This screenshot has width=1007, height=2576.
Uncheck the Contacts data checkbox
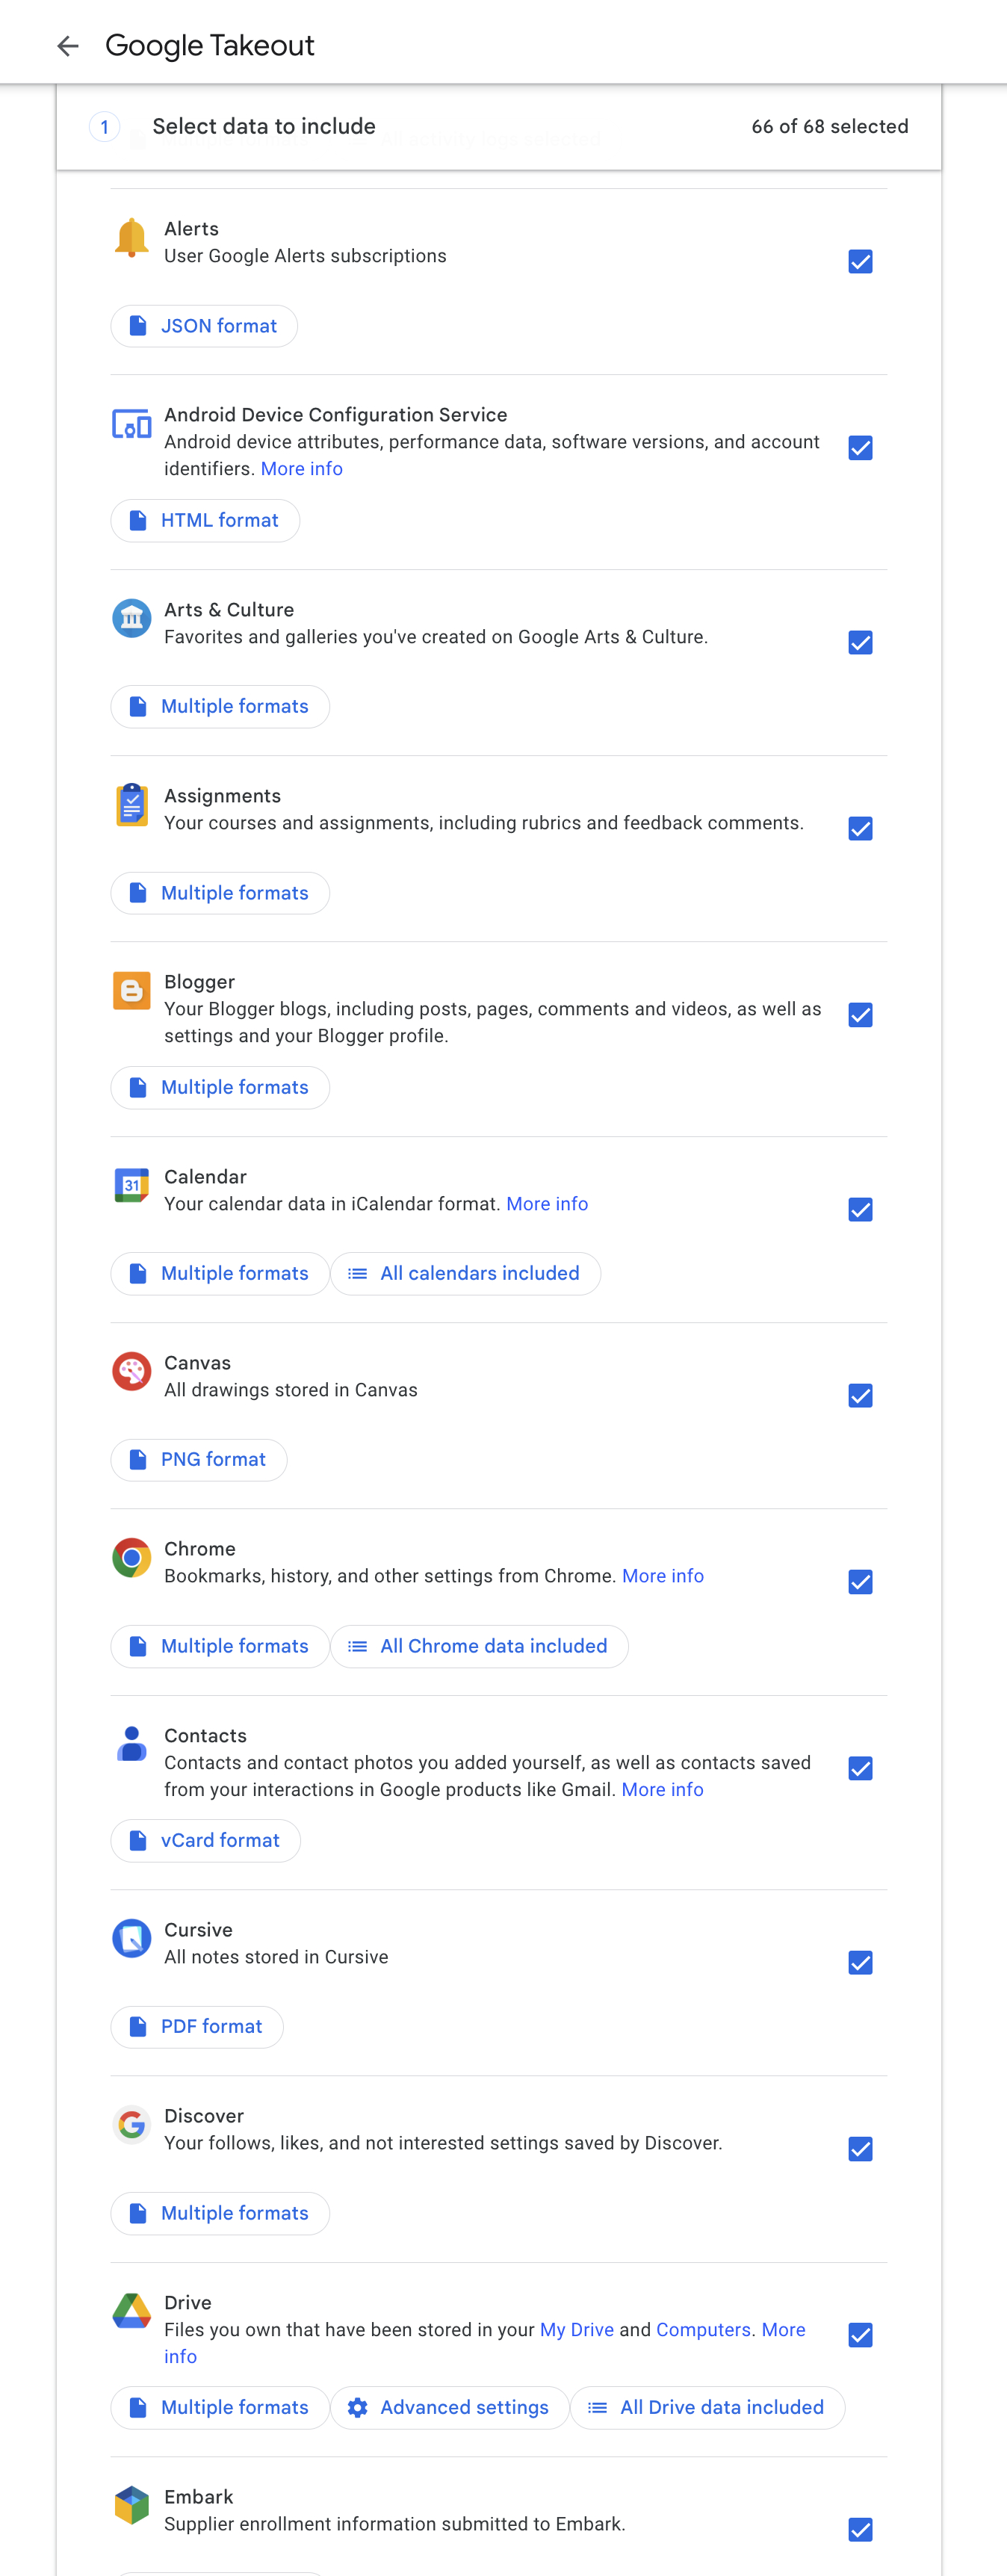pyautogui.click(x=860, y=1769)
